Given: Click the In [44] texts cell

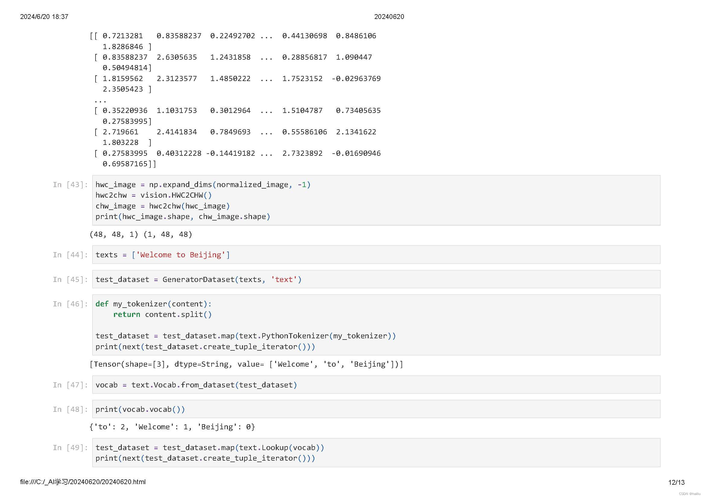Looking at the screenshot, I should point(376,255).
